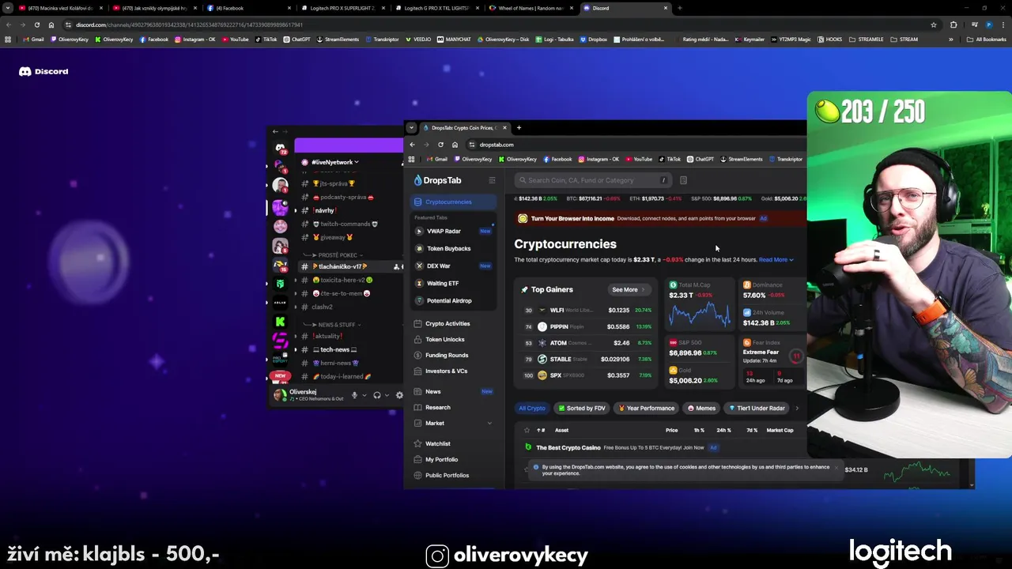Click the icon beside DropsTab search field
The image size is (1012, 569).
point(683,180)
